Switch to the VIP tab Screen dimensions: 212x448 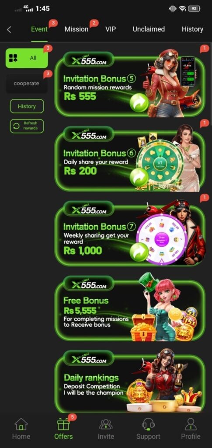(x=111, y=29)
